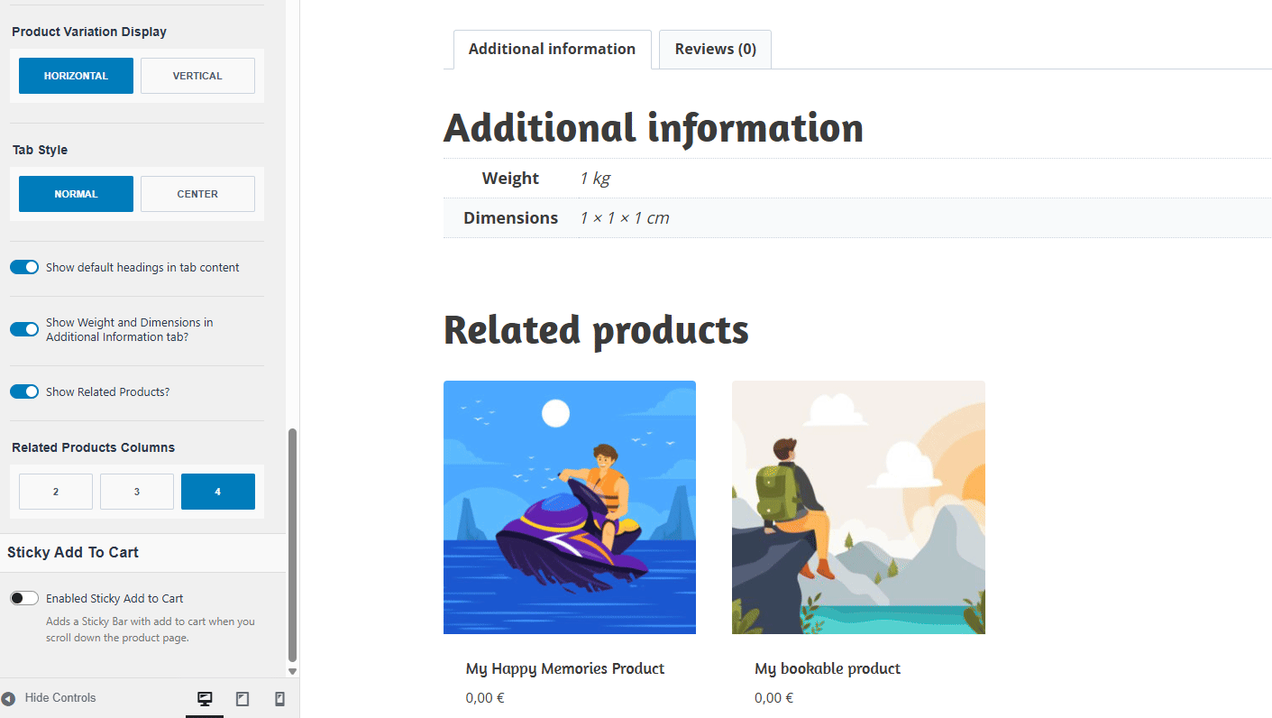Set related products columns to 2
Screen dimensions: 1272x718
coord(56,492)
